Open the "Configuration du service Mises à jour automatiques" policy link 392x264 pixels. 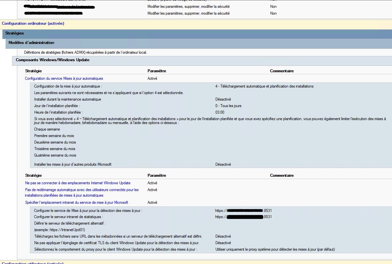tap(64, 78)
